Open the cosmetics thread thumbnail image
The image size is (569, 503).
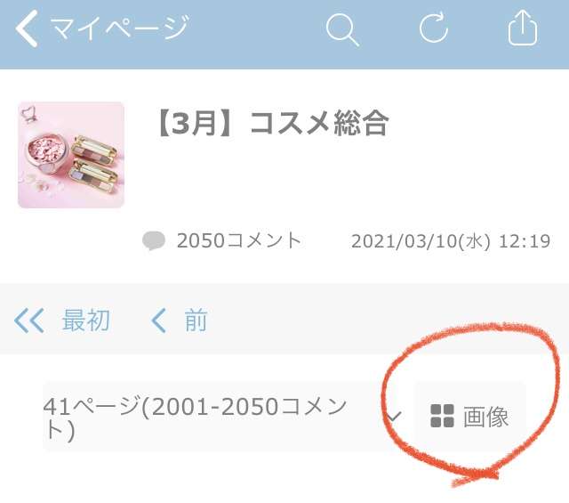click(71, 155)
